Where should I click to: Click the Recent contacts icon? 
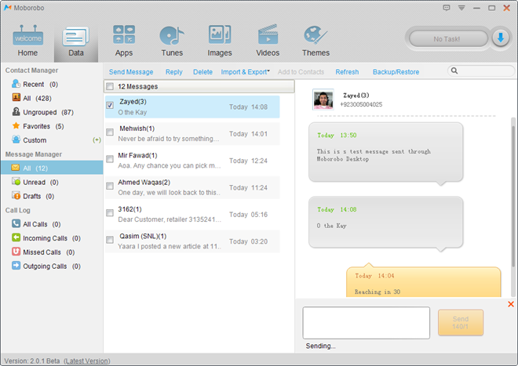pos(16,84)
